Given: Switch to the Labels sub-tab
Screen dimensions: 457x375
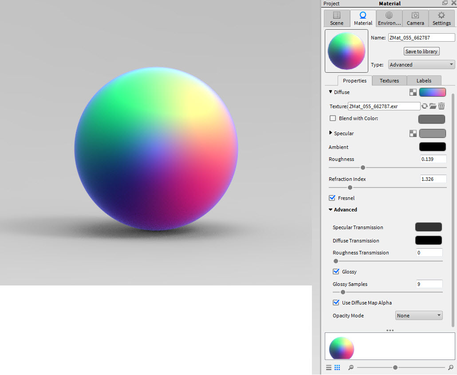Looking at the screenshot, I should (424, 81).
